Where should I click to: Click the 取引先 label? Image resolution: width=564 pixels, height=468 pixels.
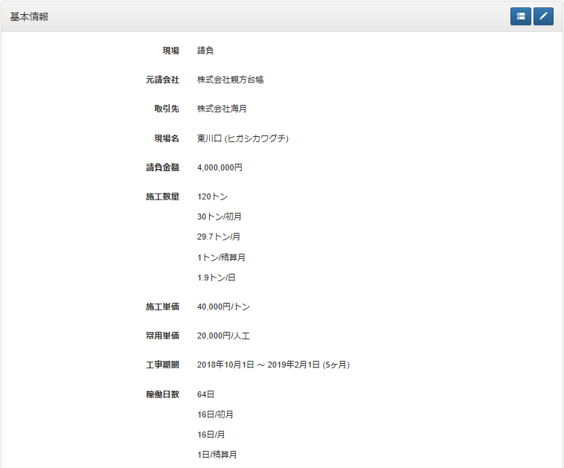point(167,109)
